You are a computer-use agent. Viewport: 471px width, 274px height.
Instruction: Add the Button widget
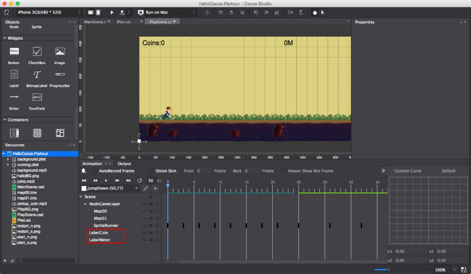click(x=14, y=56)
